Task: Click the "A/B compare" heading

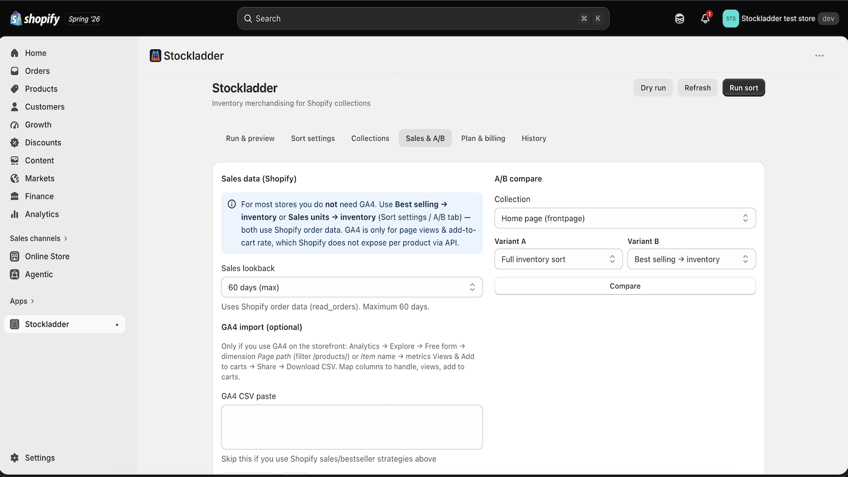Action: (x=518, y=179)
